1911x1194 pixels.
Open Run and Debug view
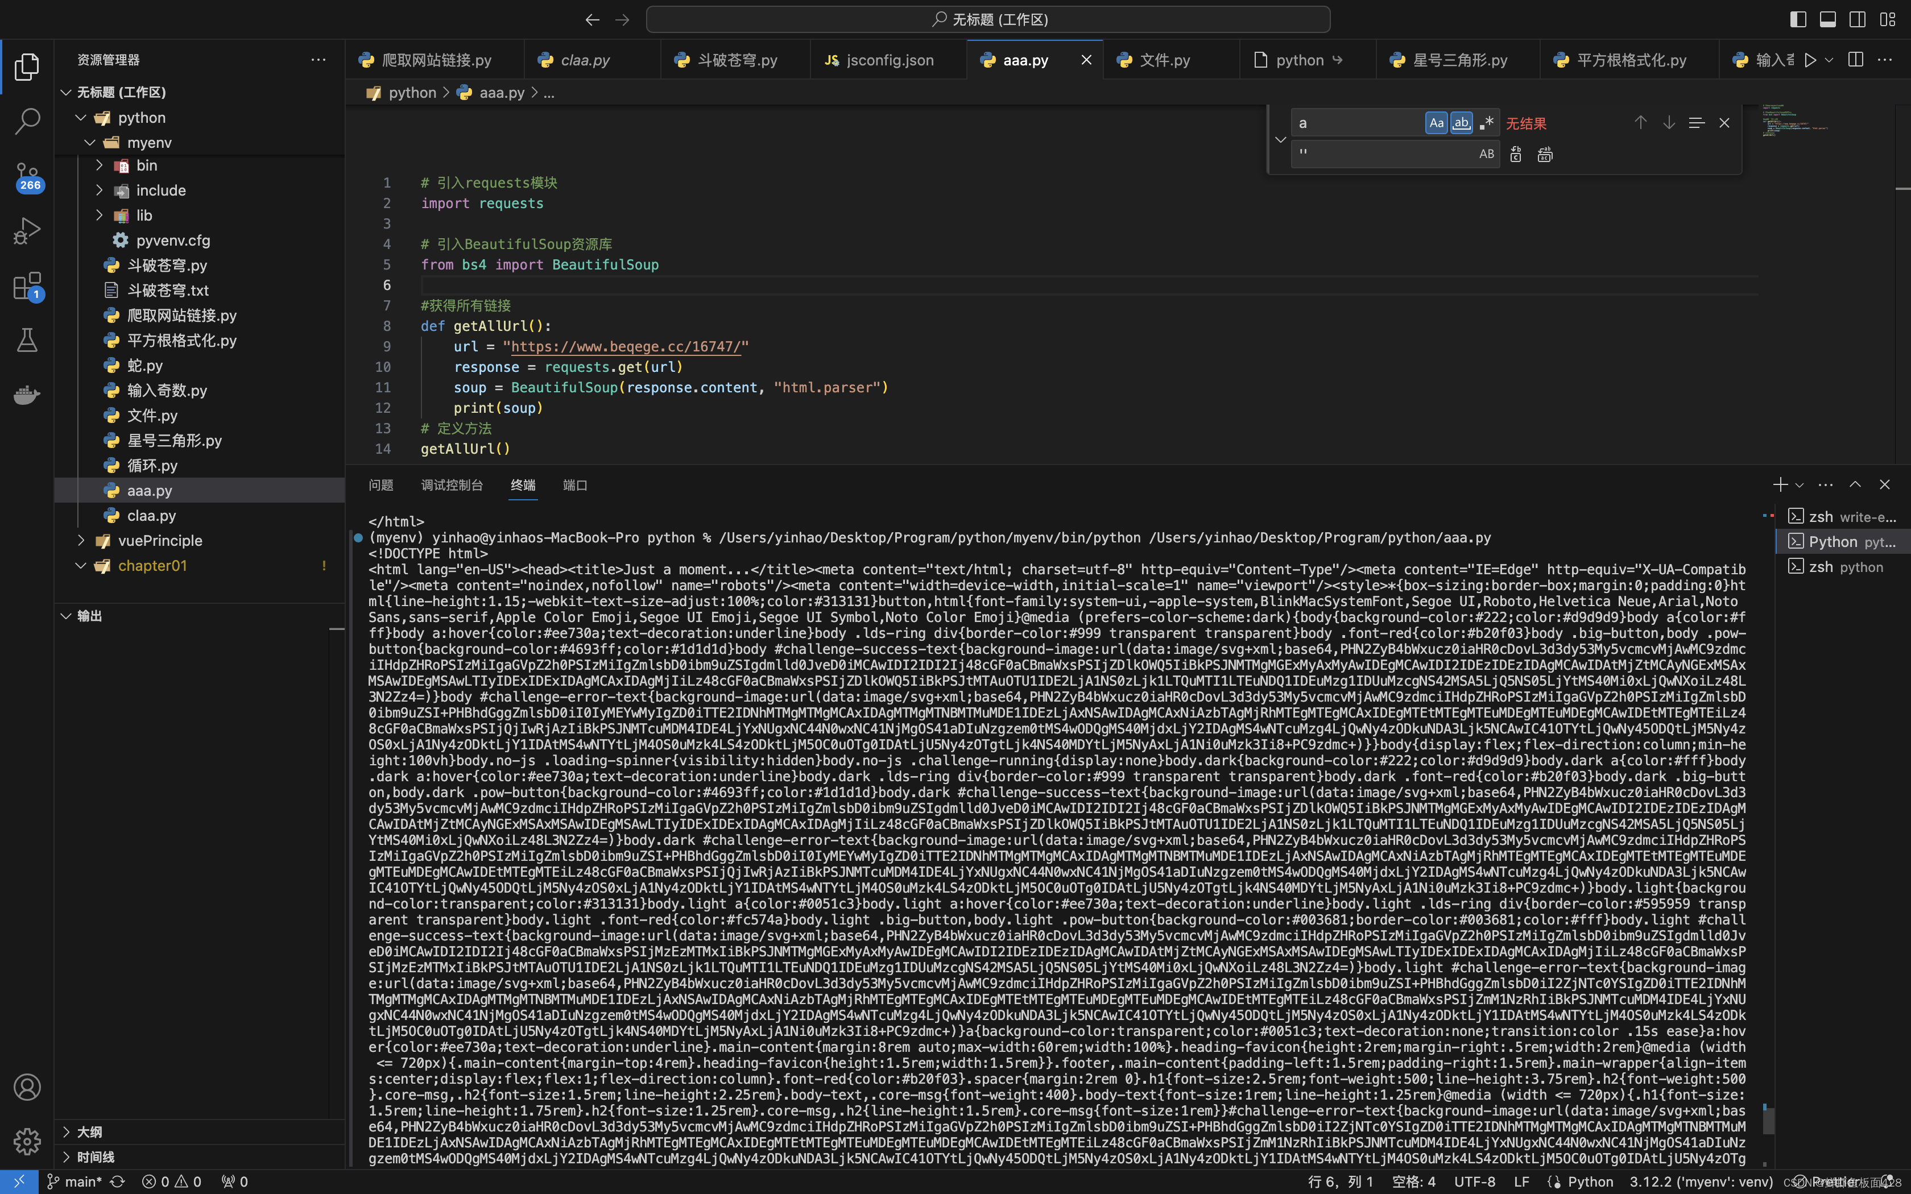pyautogui.click(x=27, y=231)
